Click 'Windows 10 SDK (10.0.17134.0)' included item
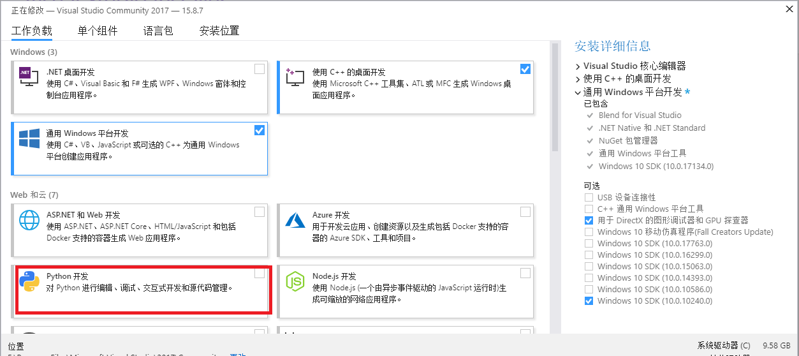The image size is (799, 356). pyautogui.click(x=656, y=167)
